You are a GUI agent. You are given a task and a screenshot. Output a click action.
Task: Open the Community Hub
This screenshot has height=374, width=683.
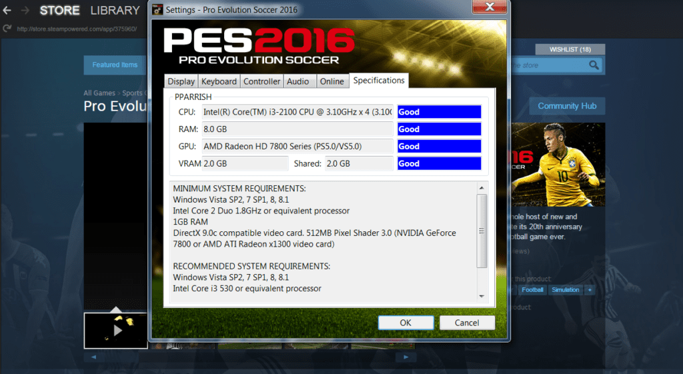567,106
